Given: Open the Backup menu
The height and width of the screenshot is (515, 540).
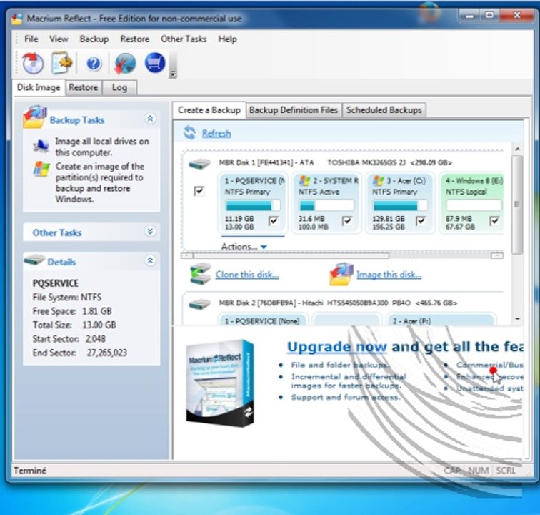Looking at the screenshot, I should pos(94,39).
